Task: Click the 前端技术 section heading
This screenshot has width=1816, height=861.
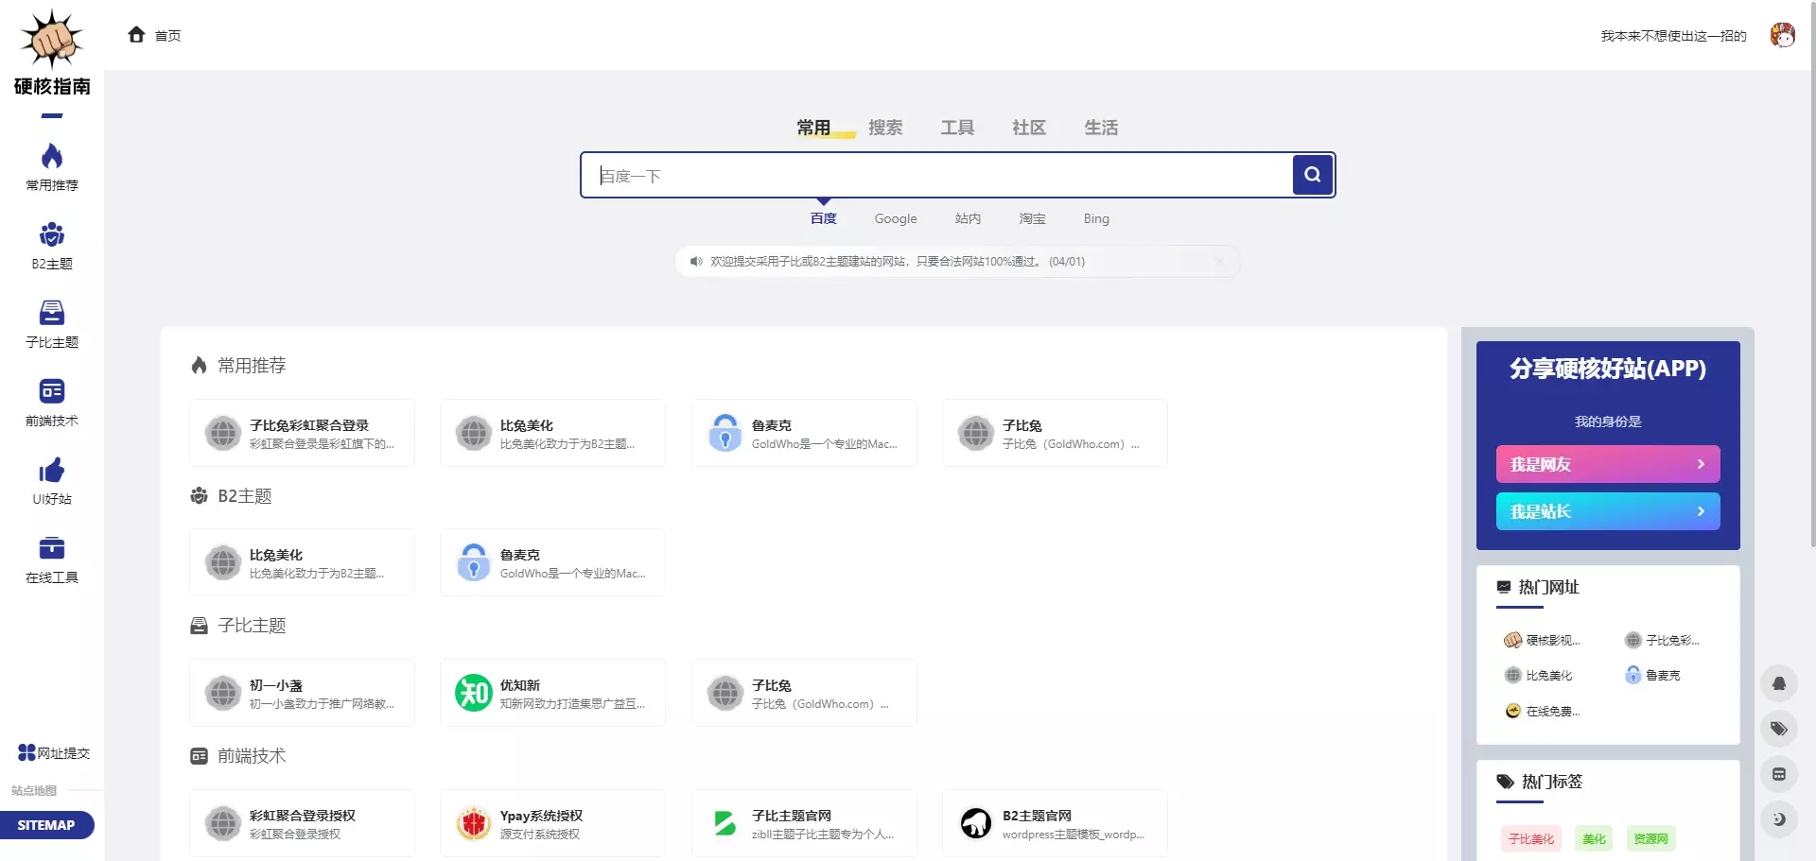Action: (252, 756)
